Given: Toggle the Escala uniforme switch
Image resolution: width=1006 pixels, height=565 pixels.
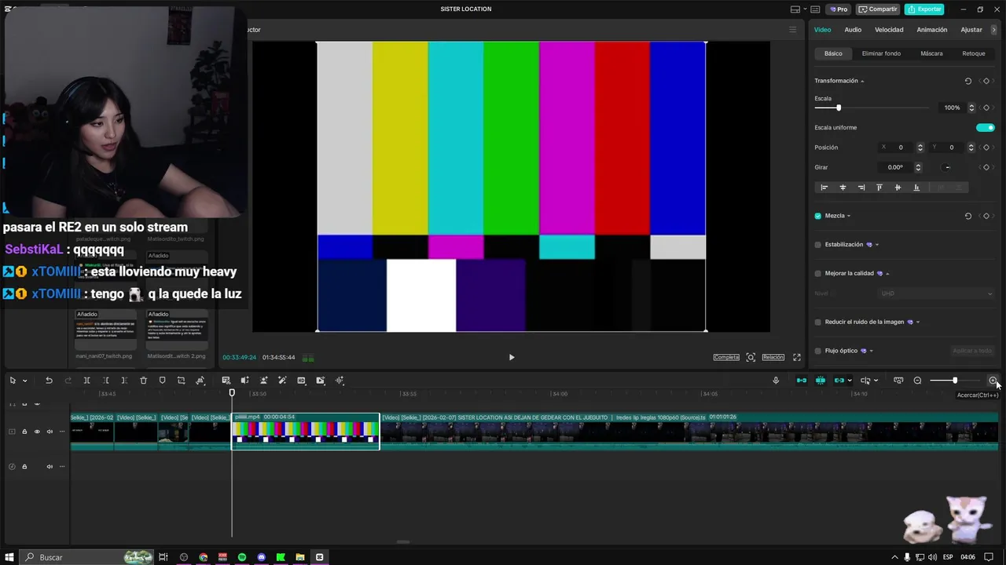Looking at the screenshot, I should pos(986,127).
